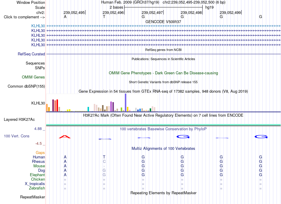The width and height of the screenshot is (281, 204).
Task: Click the red A logo in PhyloP track
Action: (x=65, y=137)
